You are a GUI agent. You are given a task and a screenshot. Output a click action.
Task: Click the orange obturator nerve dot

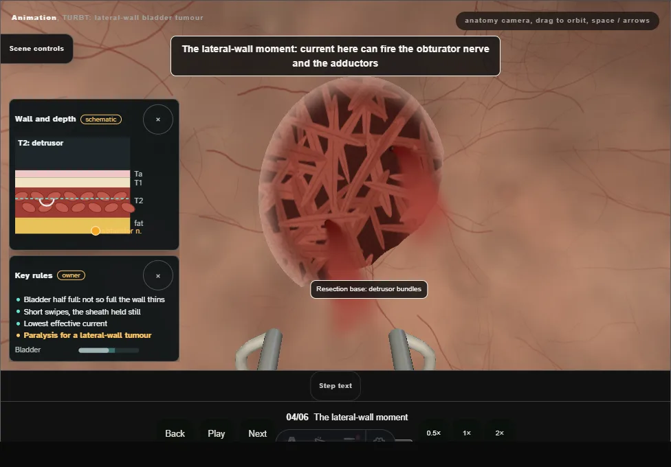point(96,231)
